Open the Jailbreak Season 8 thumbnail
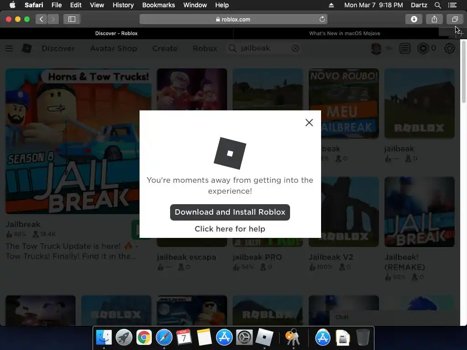Image resolution: width=467 pixels, height=350 pixels. [x=78, y=141]
